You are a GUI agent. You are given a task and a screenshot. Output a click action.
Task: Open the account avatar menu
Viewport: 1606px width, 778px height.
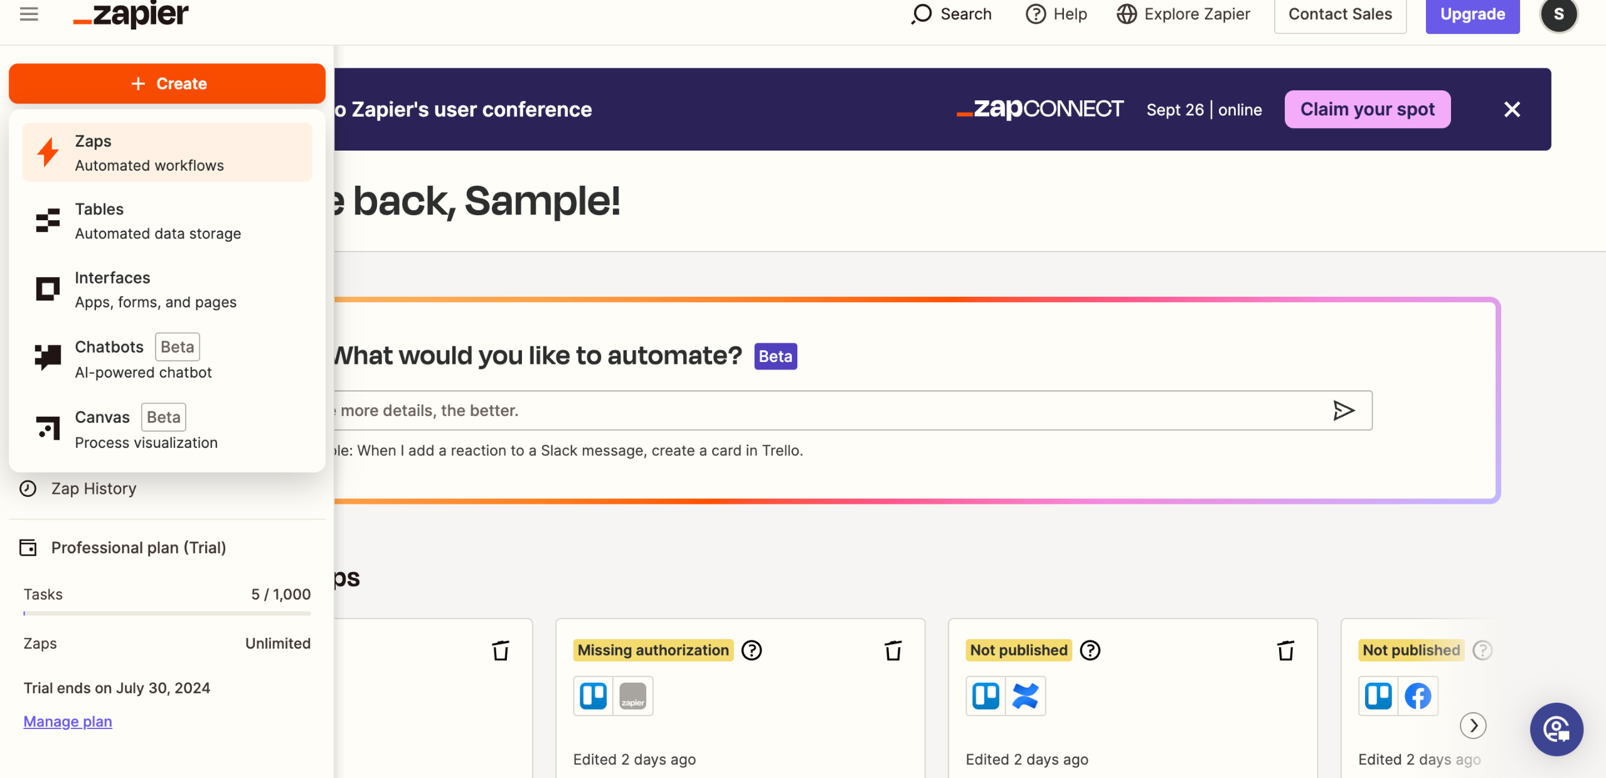coord(1558,14)
